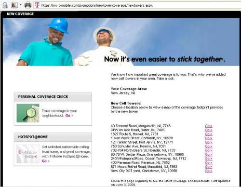Viewport: 241px width, 187px height.
Task: Open Go link for 400 Paramus Road, Paramus
Action: (x=209, y=162)
